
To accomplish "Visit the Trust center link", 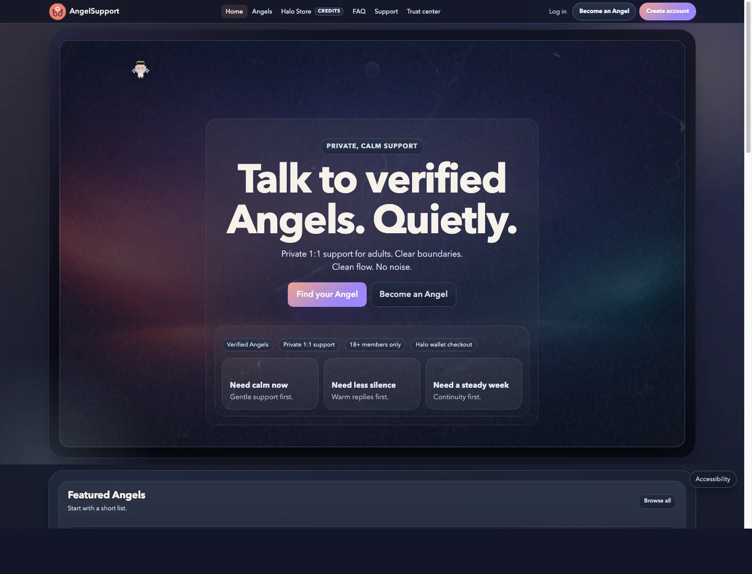I will click(424, 11).
